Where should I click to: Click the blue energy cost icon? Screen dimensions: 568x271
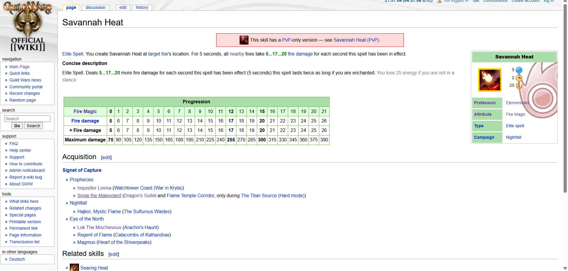click(519, 70)
